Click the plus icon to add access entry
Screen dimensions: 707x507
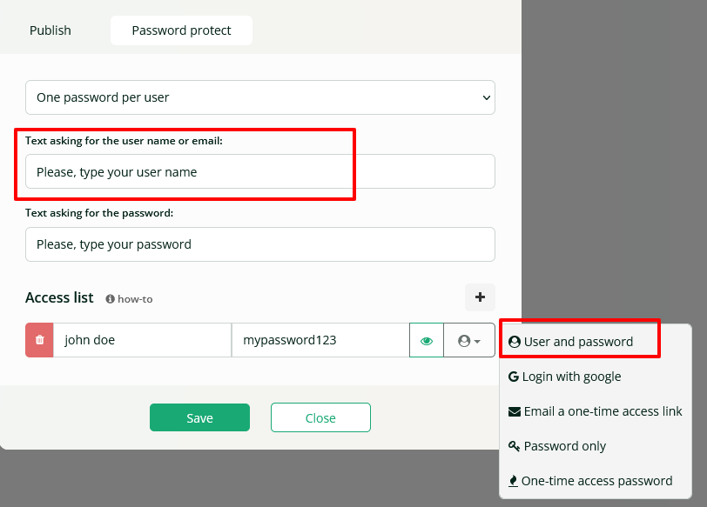(480, 297)
